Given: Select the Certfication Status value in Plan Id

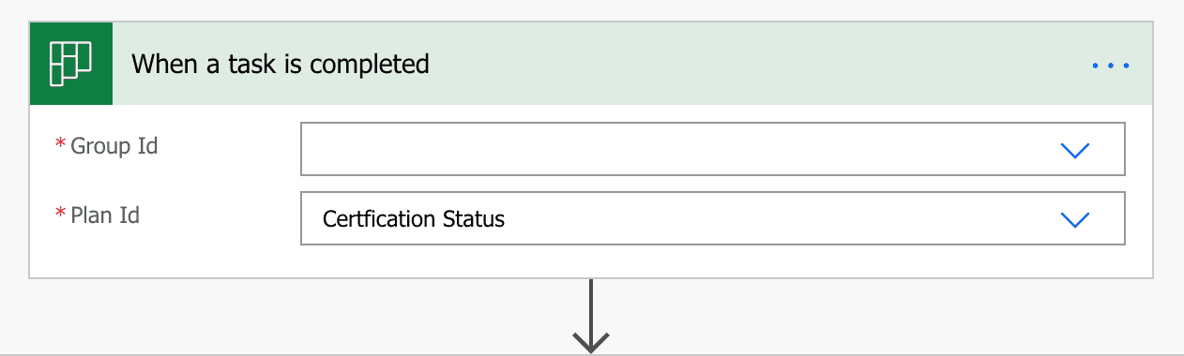Looking at the screenshot, I should point(414,219).
